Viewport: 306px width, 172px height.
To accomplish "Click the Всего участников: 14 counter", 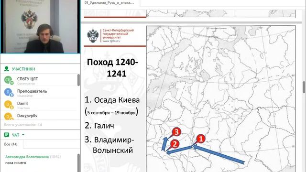I will coord(23,125).
